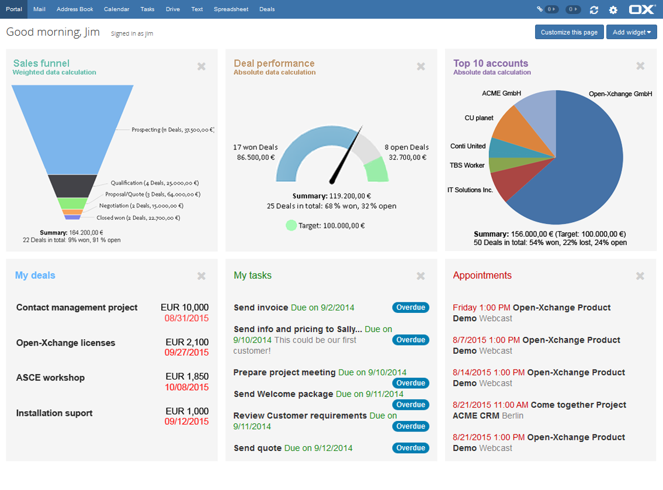Click the gauge needle in Deal performance
The image size is (663, 490).
[347, 156]
